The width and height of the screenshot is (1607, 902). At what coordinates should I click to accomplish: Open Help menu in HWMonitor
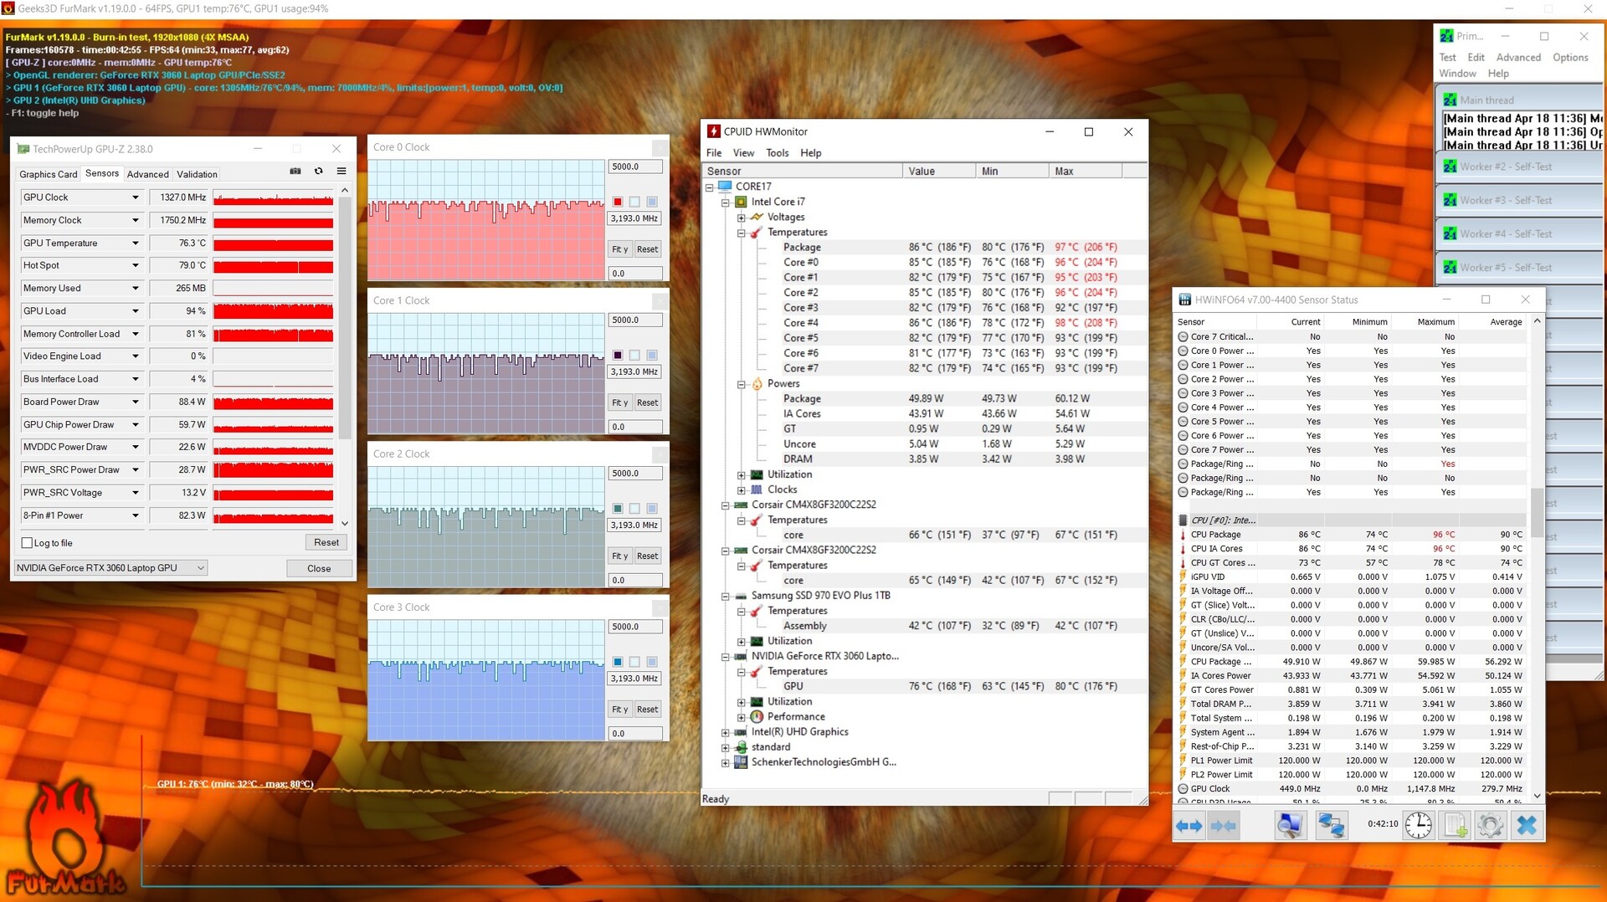(811, 152)
